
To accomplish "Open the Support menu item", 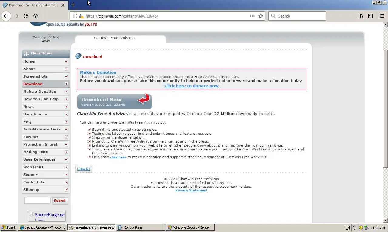I will (46, 175).
